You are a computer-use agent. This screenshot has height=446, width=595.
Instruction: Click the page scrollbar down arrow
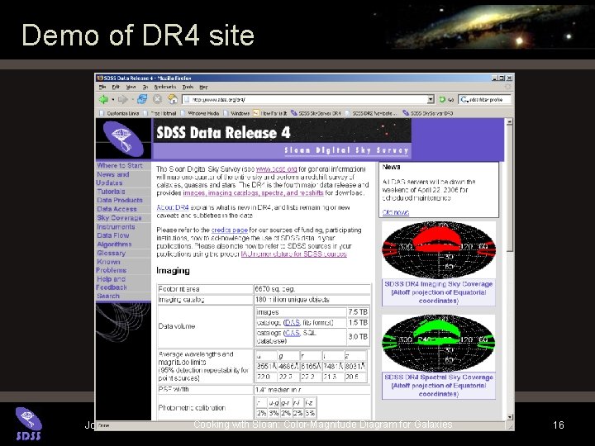(x=509, y=417)
